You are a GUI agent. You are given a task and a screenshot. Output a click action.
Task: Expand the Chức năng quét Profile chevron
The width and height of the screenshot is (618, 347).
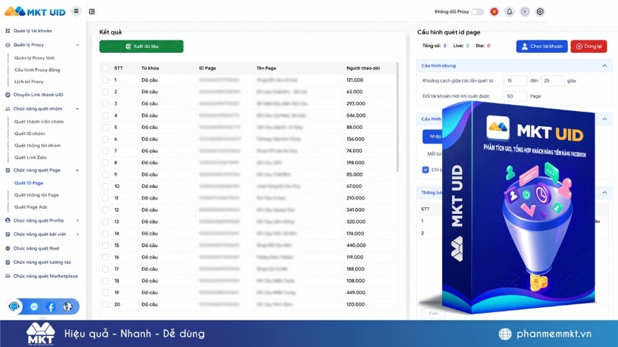tap(77, 221)
